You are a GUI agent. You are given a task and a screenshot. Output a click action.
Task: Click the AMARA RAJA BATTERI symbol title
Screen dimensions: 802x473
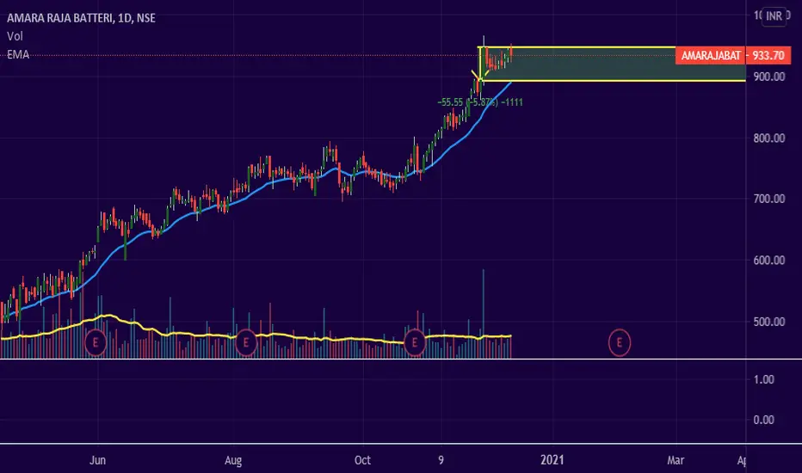coord(82,18)
